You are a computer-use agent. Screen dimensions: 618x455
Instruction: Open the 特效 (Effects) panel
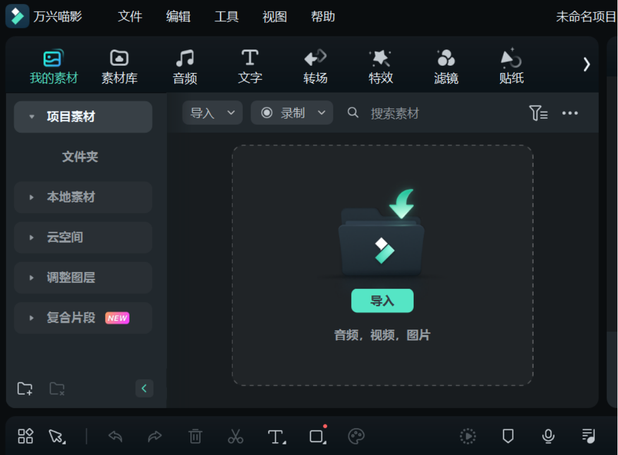point(380,64)
